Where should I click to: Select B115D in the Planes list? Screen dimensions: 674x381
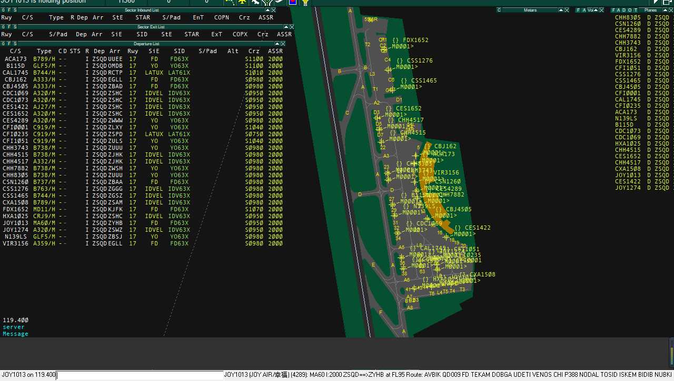click(x=625, y=125)
